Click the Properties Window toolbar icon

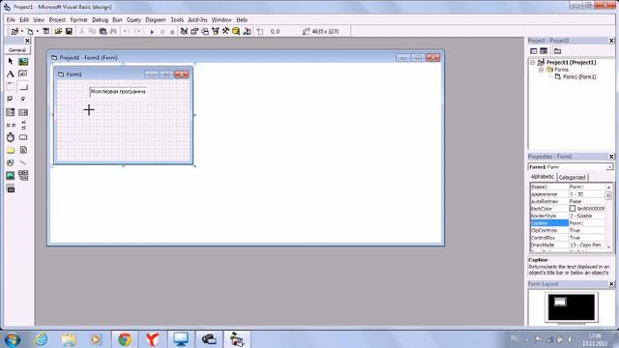(x=194, y=31)
